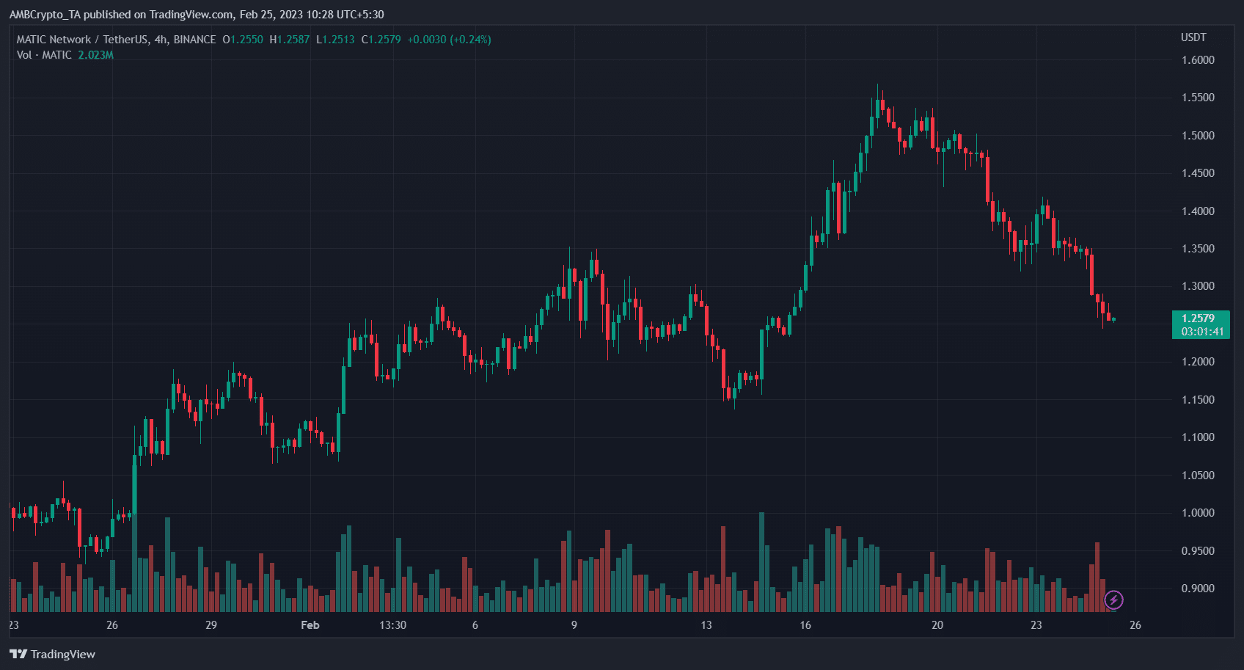Viewport: 1244px width, 670px height.
Task: Click the open price value O1.2550
Action: pyautogui.click(x=242, y=40)
